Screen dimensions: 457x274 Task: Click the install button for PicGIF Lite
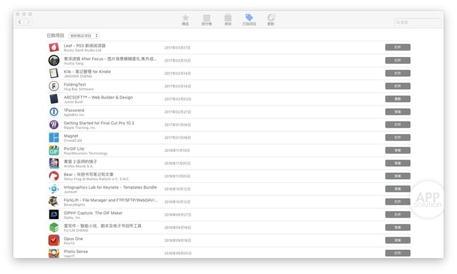[397, 150]
